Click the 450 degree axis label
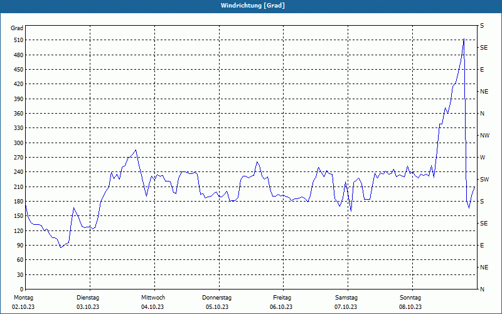This screenshot has width=502, height=314. (x=19, y=70)
